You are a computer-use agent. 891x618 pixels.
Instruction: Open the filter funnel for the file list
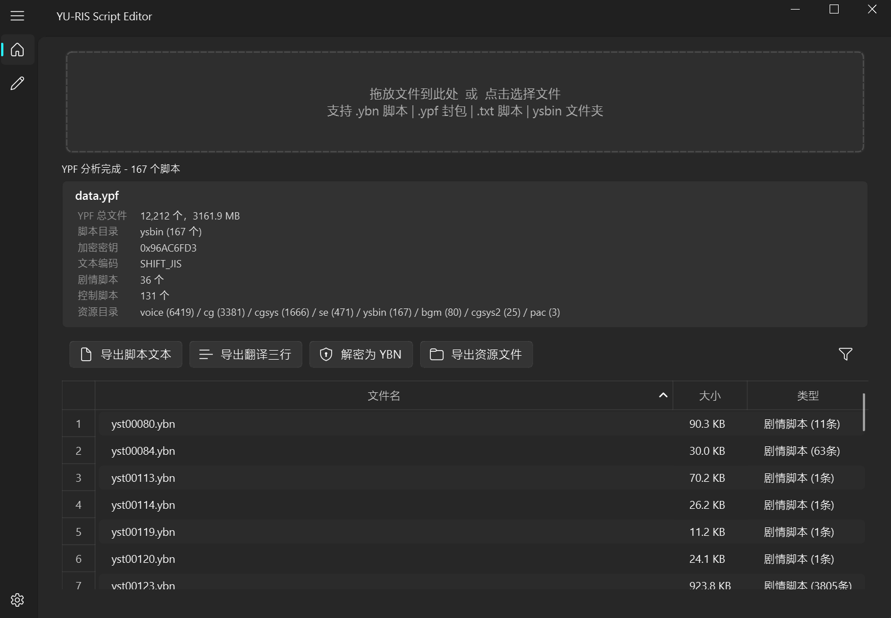[845, 354]
